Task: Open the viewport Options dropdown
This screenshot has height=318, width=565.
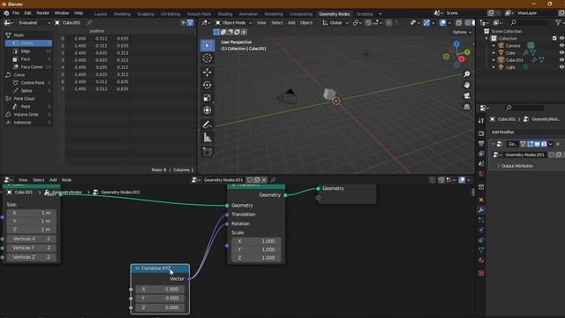Action: (x=462, y=32)
